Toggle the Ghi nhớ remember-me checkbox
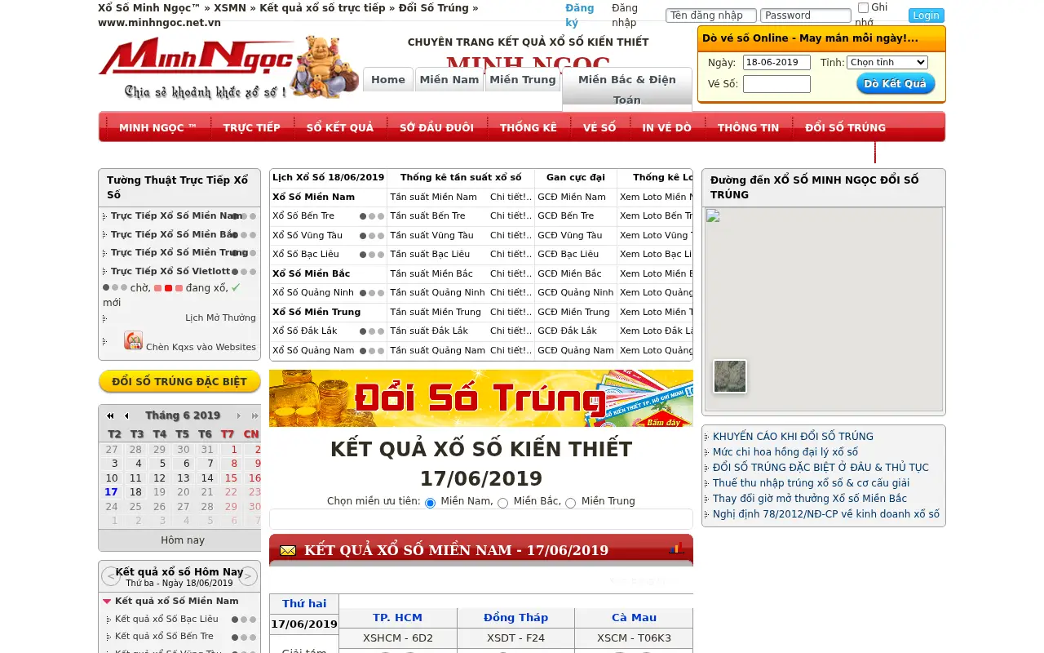 coord(864,8)
